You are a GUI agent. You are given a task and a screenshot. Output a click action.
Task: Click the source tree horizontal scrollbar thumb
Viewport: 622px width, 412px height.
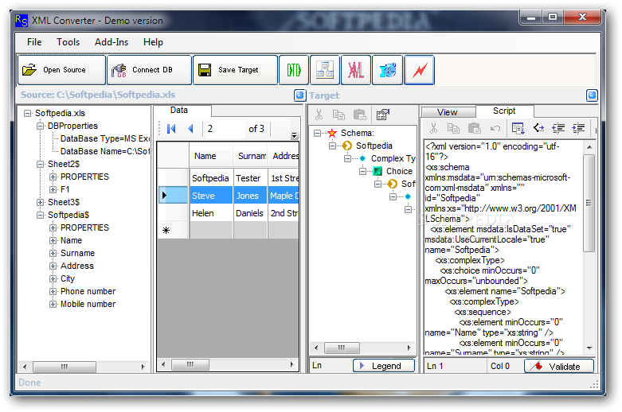(65, 367)
